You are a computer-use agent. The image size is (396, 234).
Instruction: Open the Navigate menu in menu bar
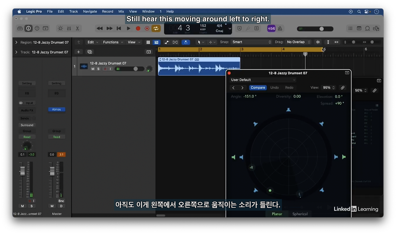(x=90, y=11)
